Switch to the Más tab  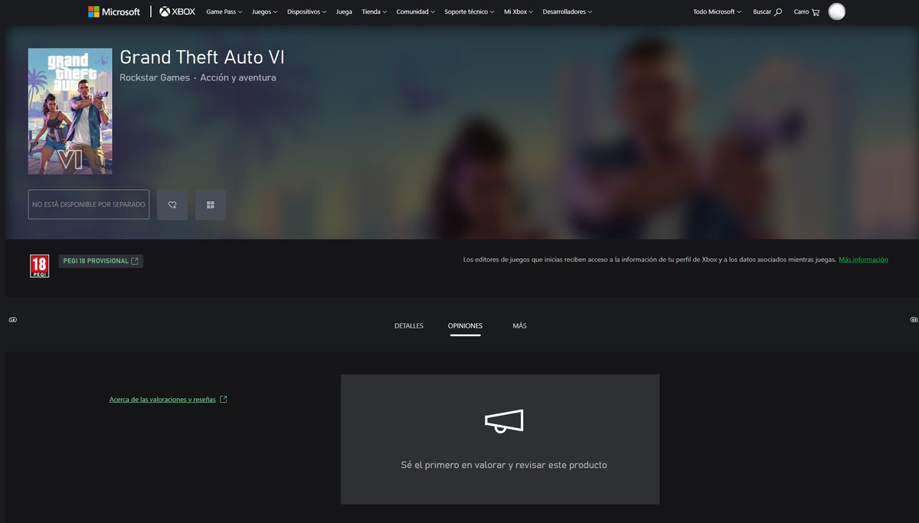pos(520,325)
